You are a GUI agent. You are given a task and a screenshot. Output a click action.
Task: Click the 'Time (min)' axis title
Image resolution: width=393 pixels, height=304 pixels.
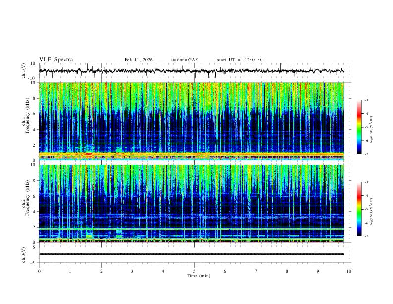pyautogui.click(x=198, y=276)
